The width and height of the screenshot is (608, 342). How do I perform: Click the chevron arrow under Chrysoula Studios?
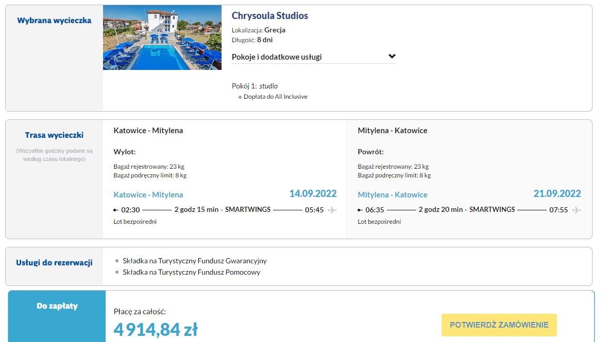click(392, 56)
